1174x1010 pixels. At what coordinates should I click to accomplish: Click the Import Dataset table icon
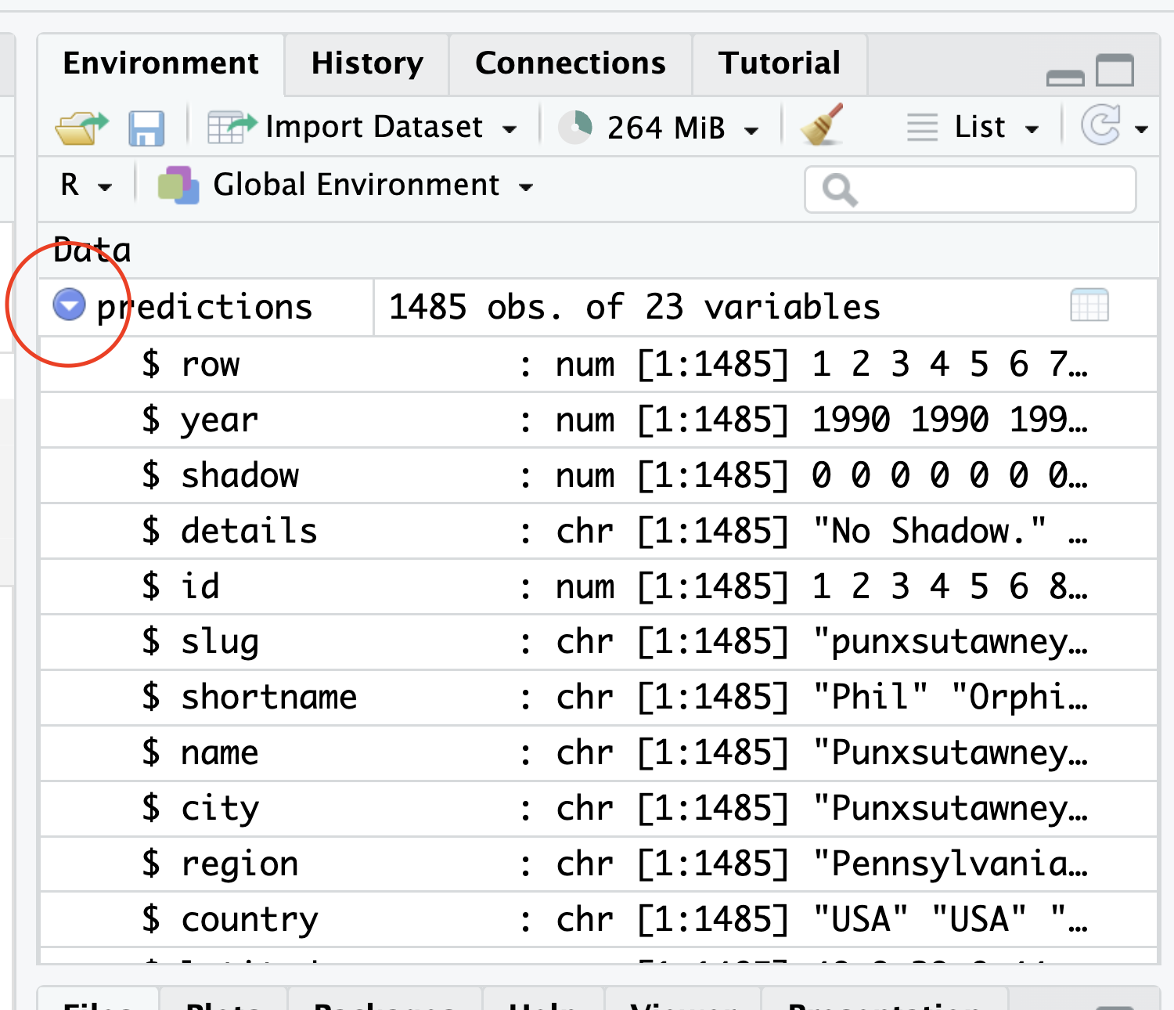coord(232,127)
